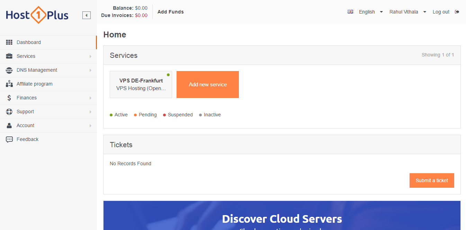
Task: Expand the Services sidebar chevron
Action: (90, 56)
